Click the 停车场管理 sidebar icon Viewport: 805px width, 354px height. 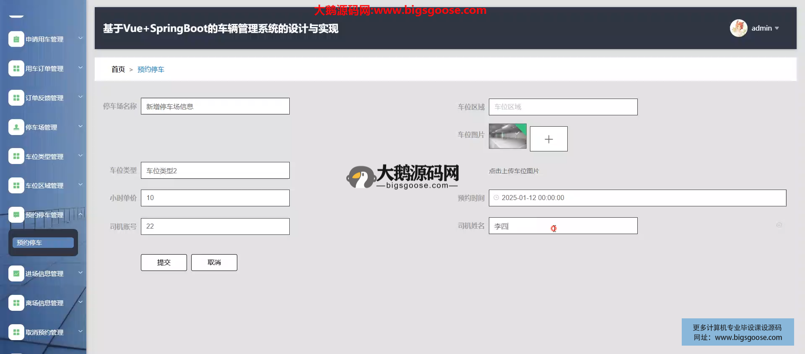[x=16, y=127]
